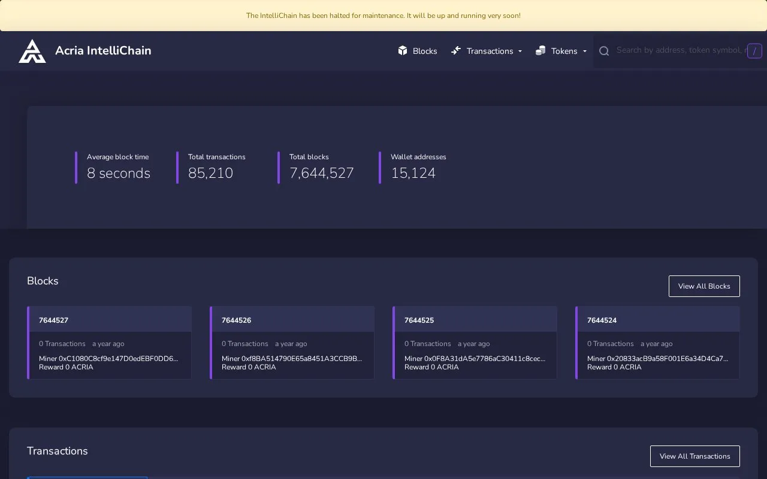Open miner address 0xC1080C8cf9e147D0edEBF0DD6...

(x=118, y=359)
